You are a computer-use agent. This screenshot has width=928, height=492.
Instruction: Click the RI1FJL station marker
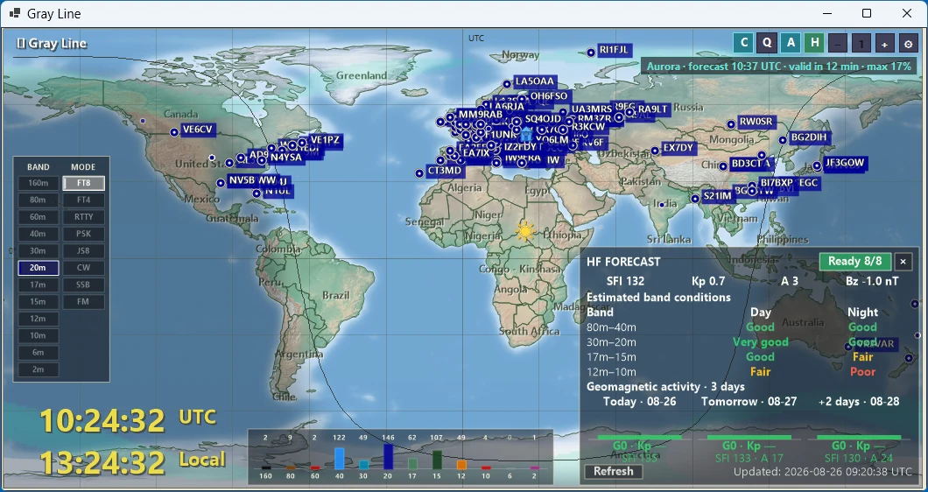point(591,53)
